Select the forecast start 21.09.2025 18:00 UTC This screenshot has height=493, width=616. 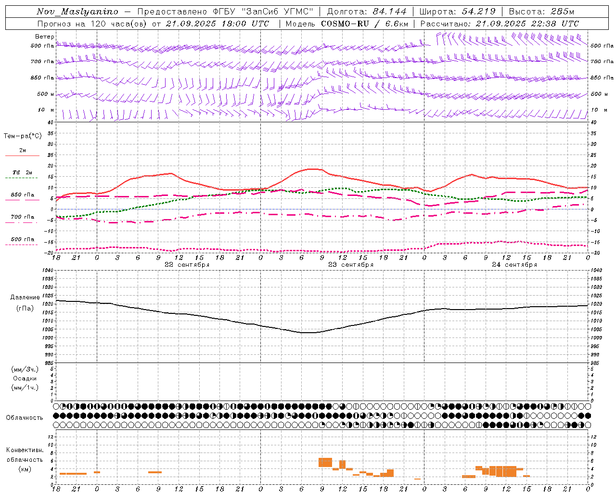point(218,24)
